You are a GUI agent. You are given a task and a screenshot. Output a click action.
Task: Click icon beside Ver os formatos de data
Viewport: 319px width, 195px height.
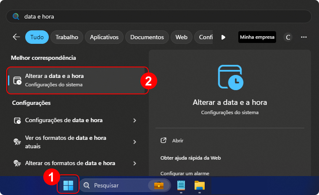pos(17,142)
